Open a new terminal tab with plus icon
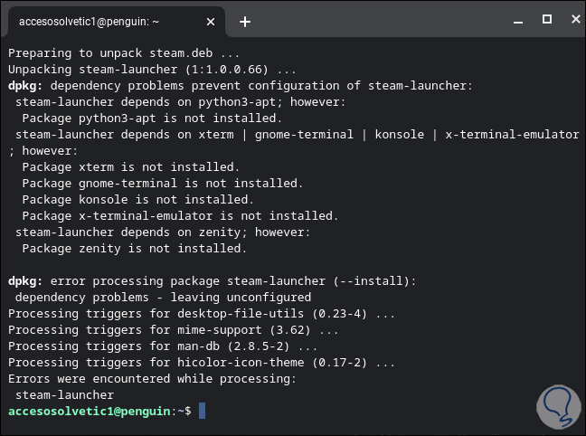This screenshot has width=586, height=436. pos(244,21)
